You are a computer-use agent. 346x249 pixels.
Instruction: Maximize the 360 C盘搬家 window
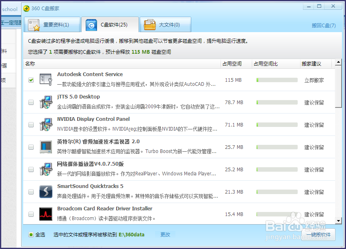[319, 7]
